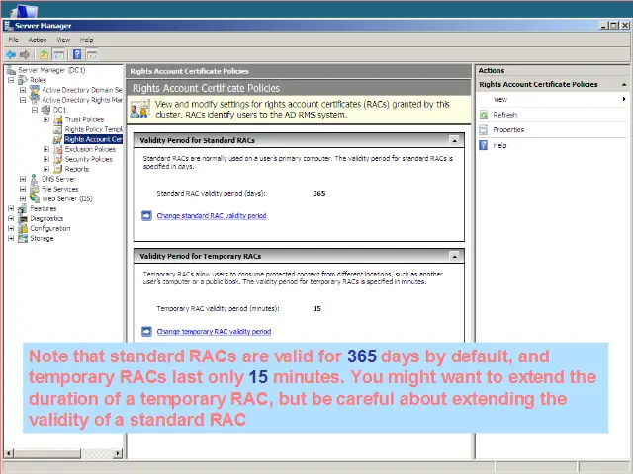Select Rights Account Certificate Policies tree item
The image size is (633, 474).
click(93, 139)
